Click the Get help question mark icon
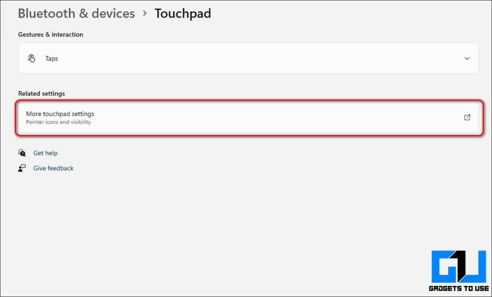492x297 pixels. click(22, 153)
